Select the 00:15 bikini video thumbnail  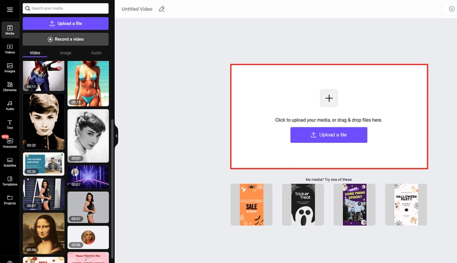click(89, 84)
